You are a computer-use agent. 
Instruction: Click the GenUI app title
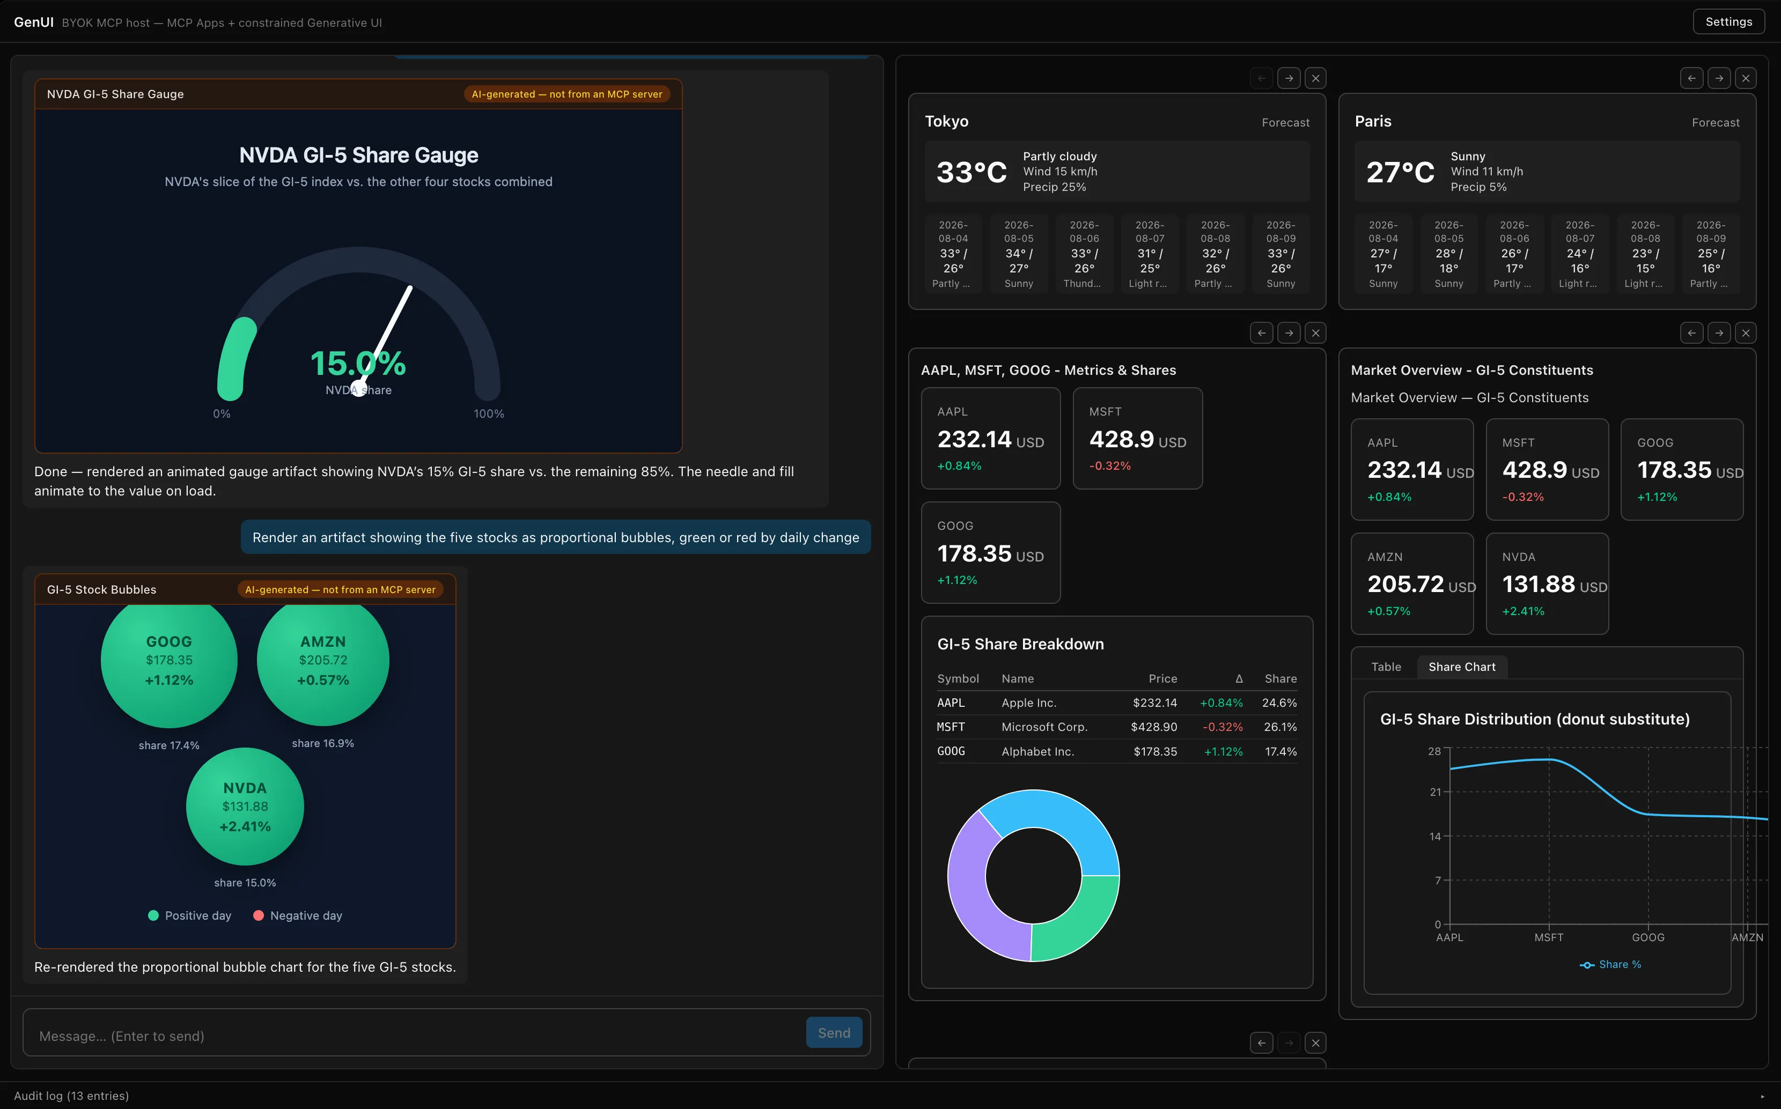tap(34, 22)
